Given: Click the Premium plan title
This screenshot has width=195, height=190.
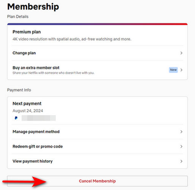Looking at the screenshot, I should pos(27,32).
